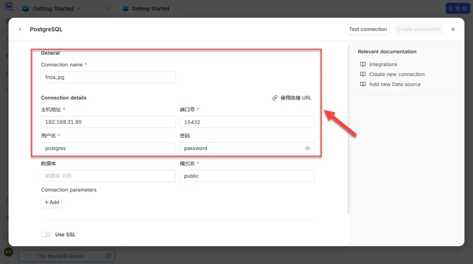Click base cube icon beside Getting Started breadcrumb
Viewport: 473px width, 264px height.
point(126,8)
